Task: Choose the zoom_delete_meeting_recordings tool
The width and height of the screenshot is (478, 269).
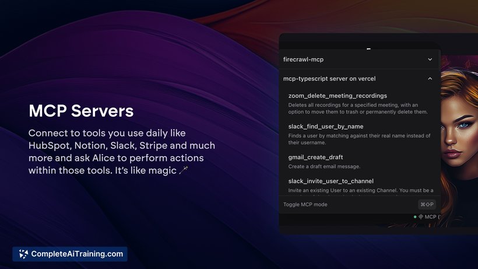Action: click(x=338, y=96)
